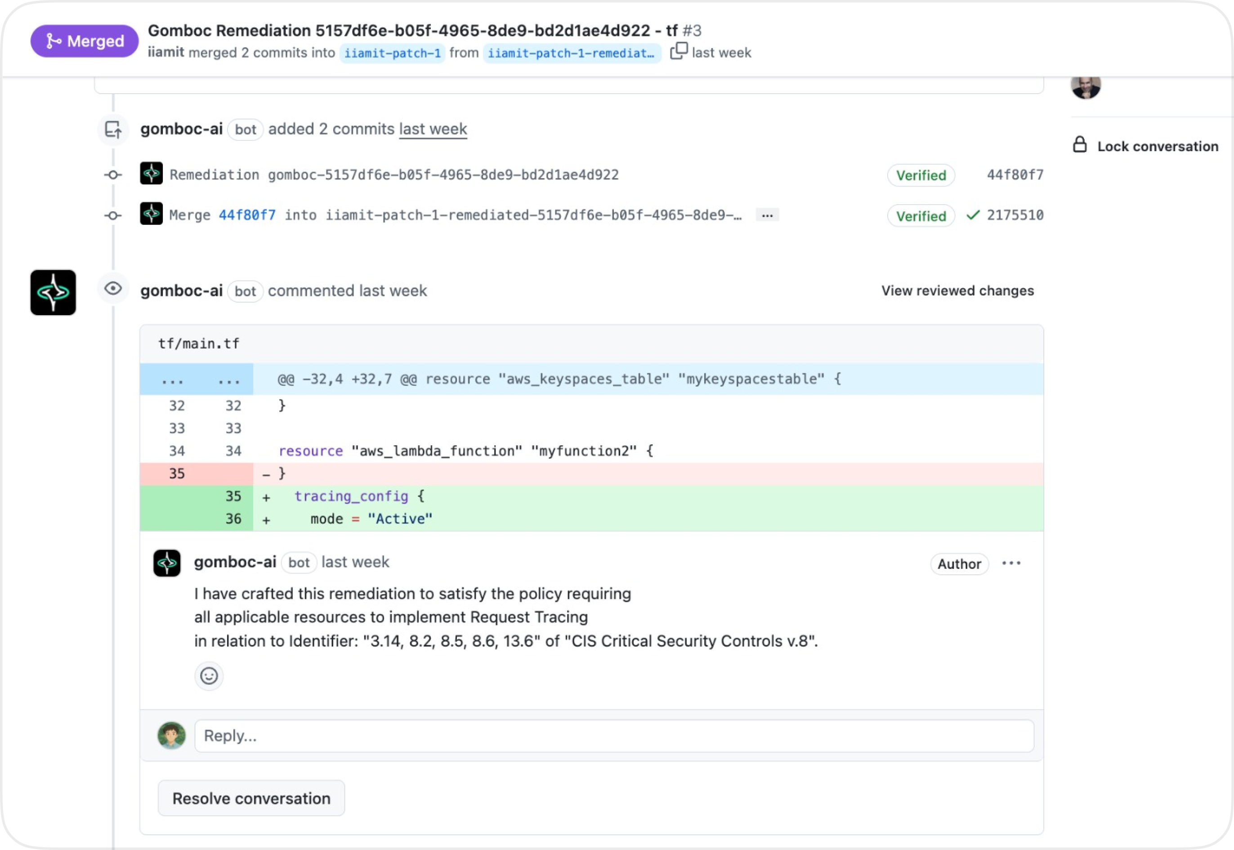This screenshot has width=1234, height=850.
Task: Open the 'last week' commits timestamp link
Action: [x=433, y=129]
